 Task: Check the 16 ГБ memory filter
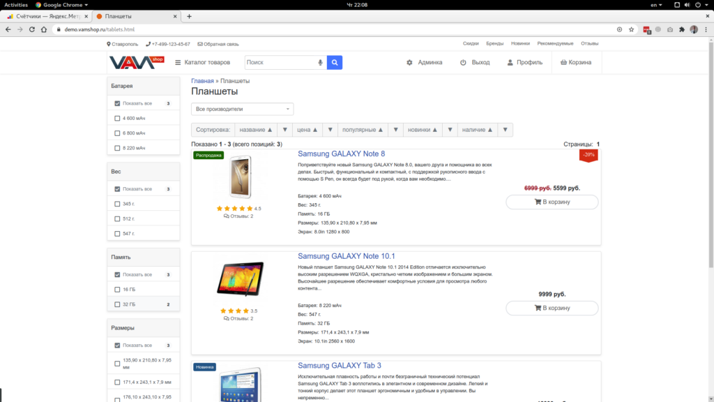pos(117,290)
